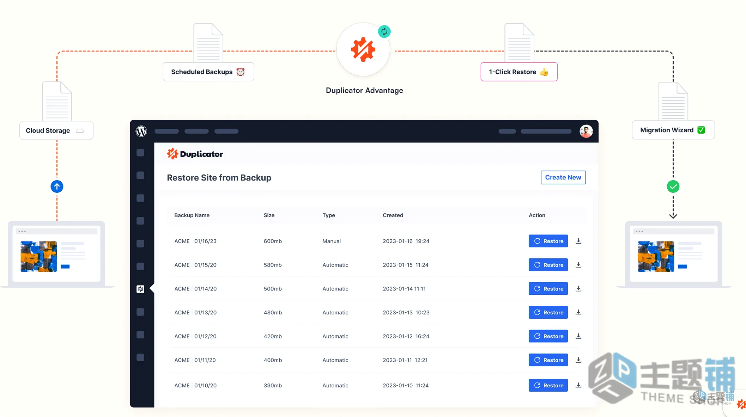Screen dimensions: 746x417
Task: Click the Restore Site from Backup heading
Action: click(219, 178)
